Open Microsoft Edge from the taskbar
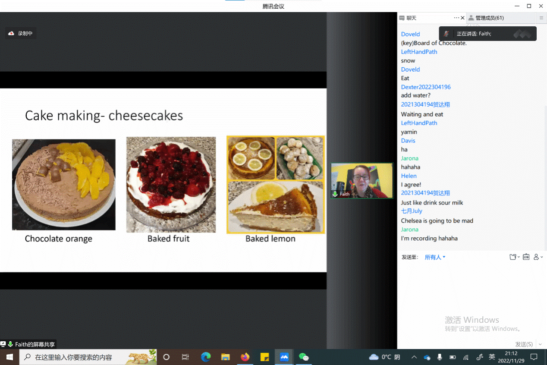547x365 pixels. pyautogui.click(x=206, y=357)
